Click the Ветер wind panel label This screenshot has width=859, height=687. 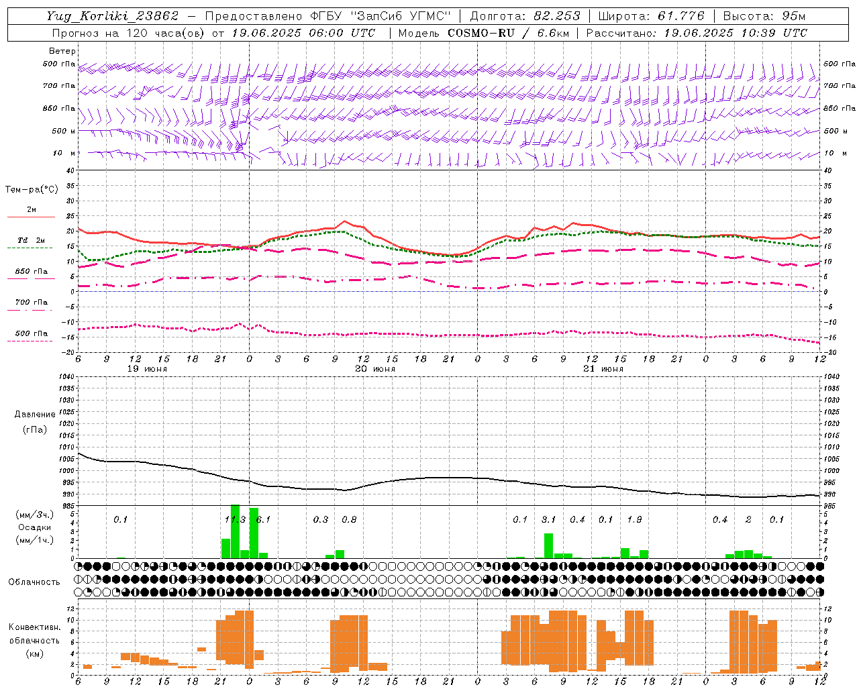tap(62, 51)
